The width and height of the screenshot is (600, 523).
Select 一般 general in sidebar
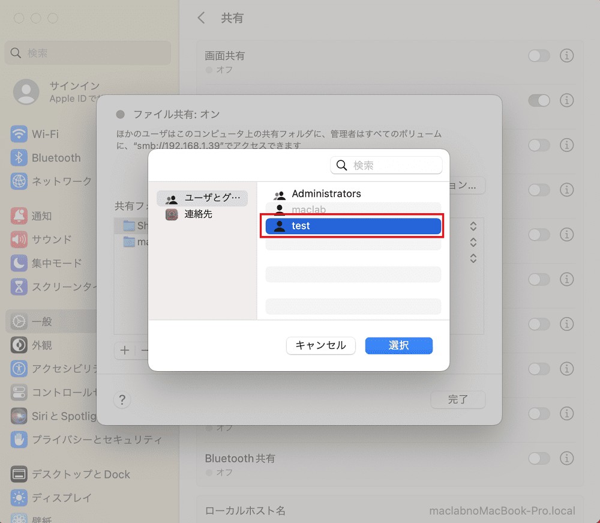point(50,322)
